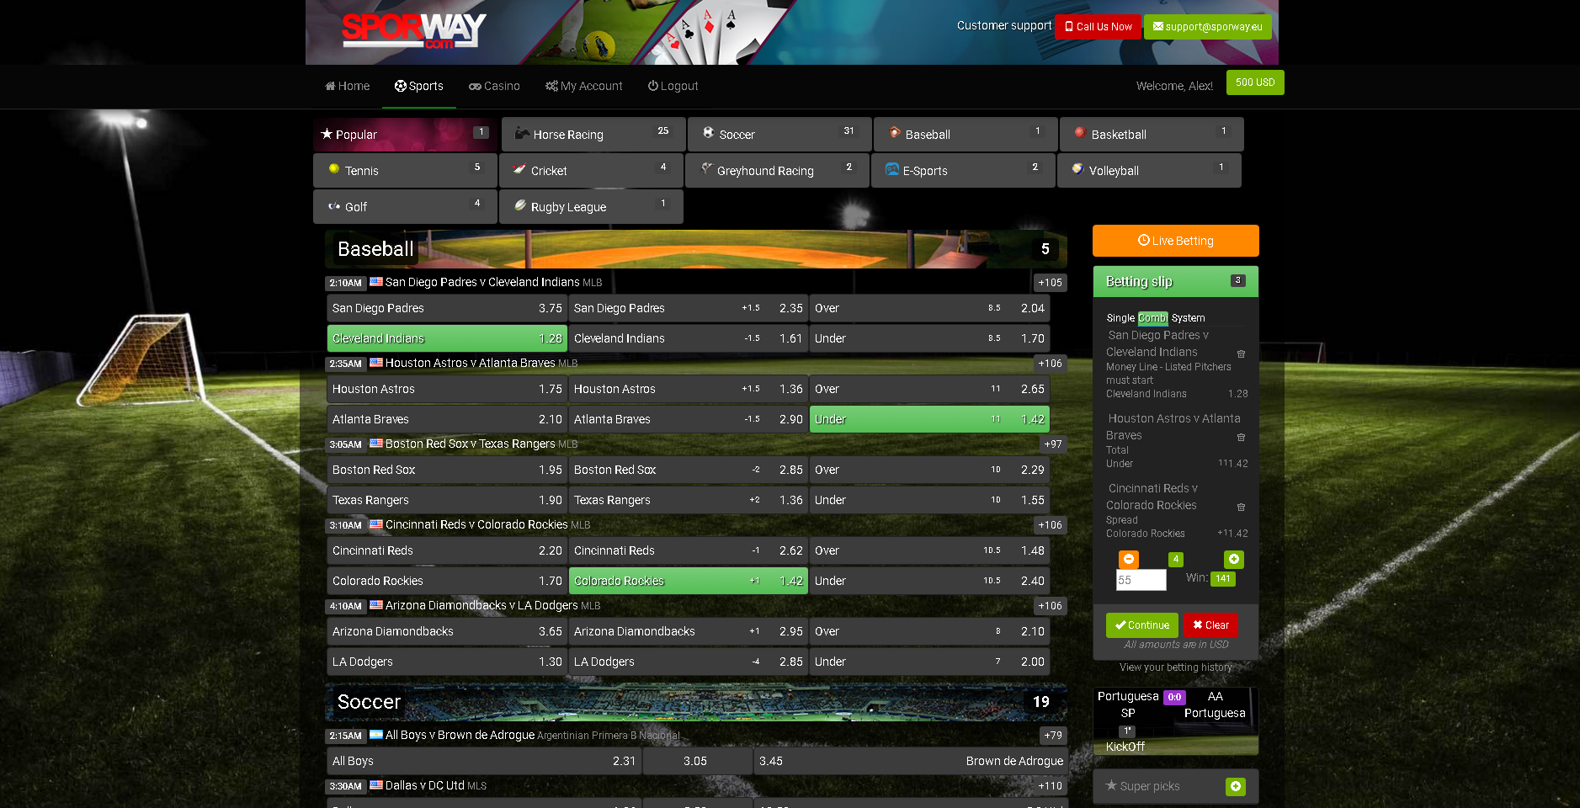Select Horse Racing category tile
The height and width of the screenshot is (808, 1580).
point(593,135)
